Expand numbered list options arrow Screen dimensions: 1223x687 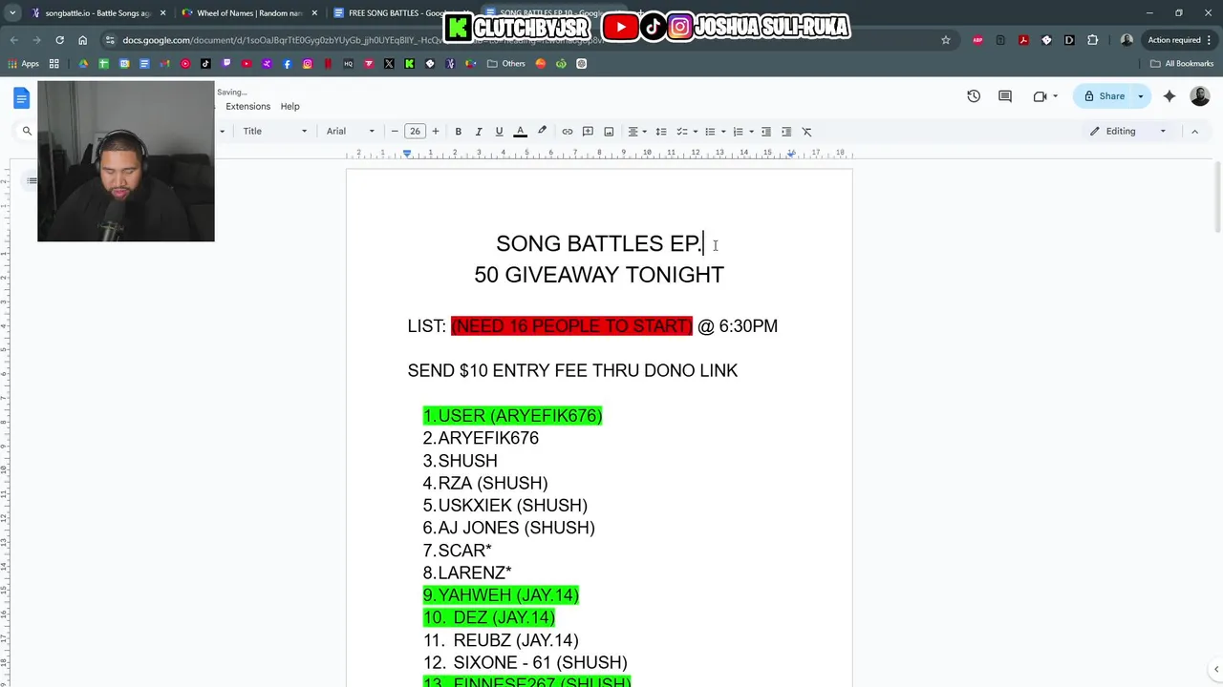point(751,131)
